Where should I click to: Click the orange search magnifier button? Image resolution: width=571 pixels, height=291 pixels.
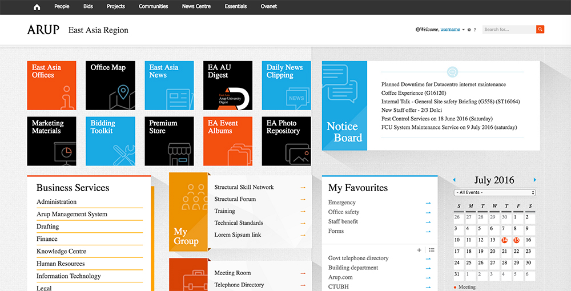(x=540, y=30)
